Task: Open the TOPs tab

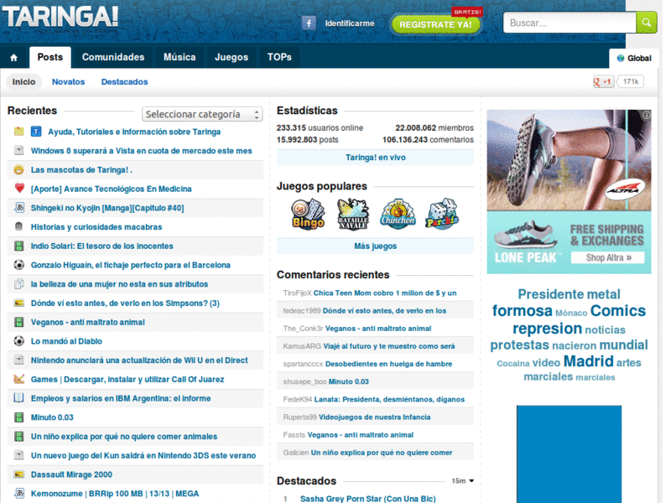Action: [279, 57]
